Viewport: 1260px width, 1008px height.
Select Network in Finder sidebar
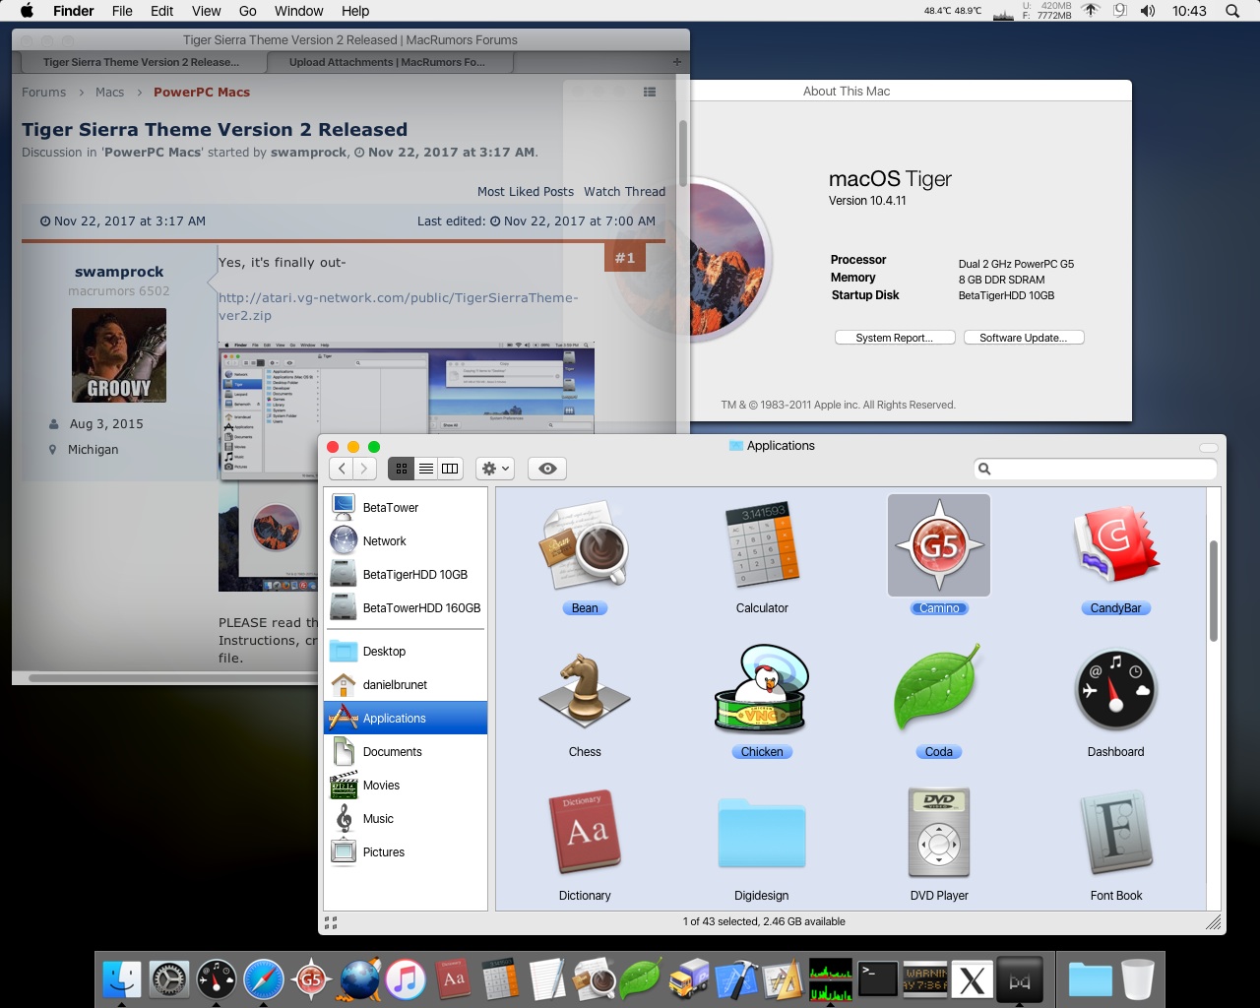(406, 541)
